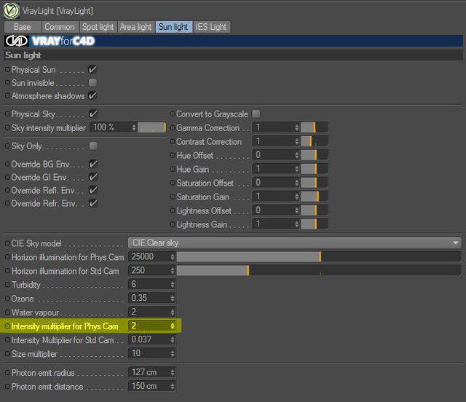Toggle Convert to Grayscale checkbox
Screen dimensions: 466x402
tap(256, 114)
